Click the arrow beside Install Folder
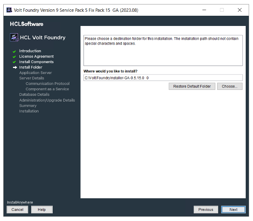This screenshot has width=253, height=221. (15, 67)
